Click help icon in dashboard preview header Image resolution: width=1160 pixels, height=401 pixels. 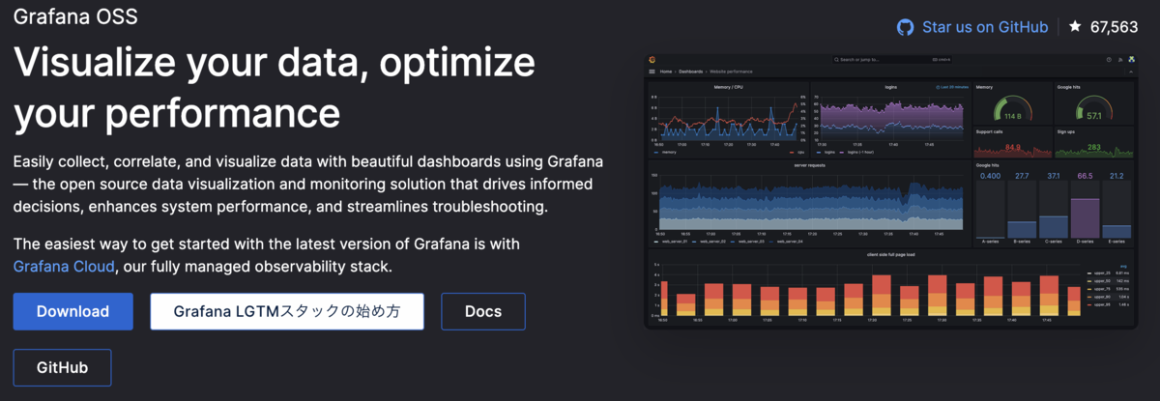click(x=1109, y=60)
